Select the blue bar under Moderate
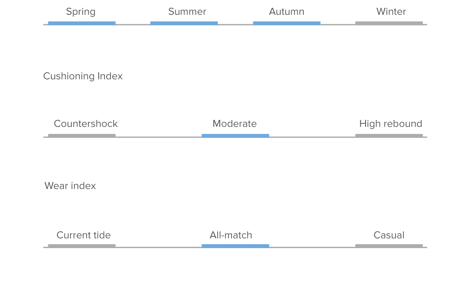The width and height of the screenshot is (470, 292). point(235,136)
